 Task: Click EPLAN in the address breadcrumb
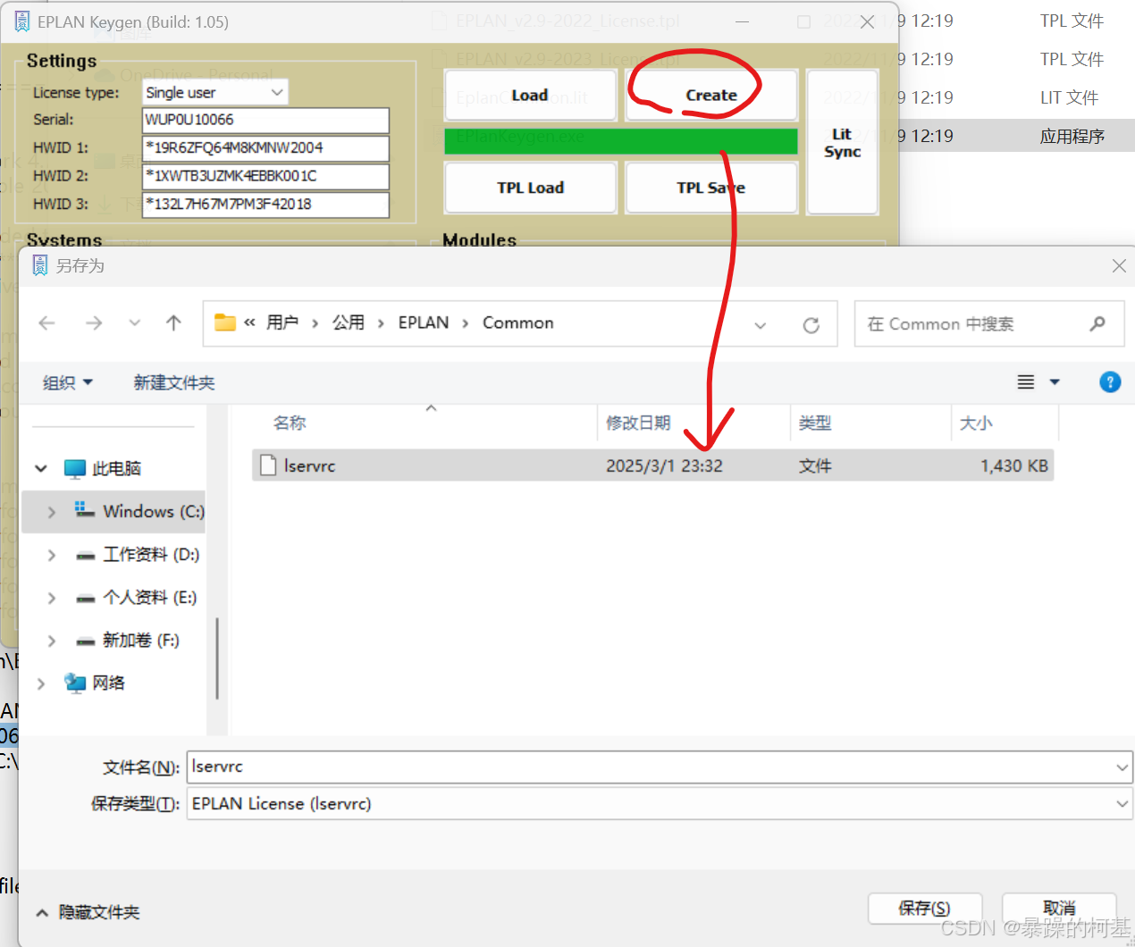[x=424, y=323]
